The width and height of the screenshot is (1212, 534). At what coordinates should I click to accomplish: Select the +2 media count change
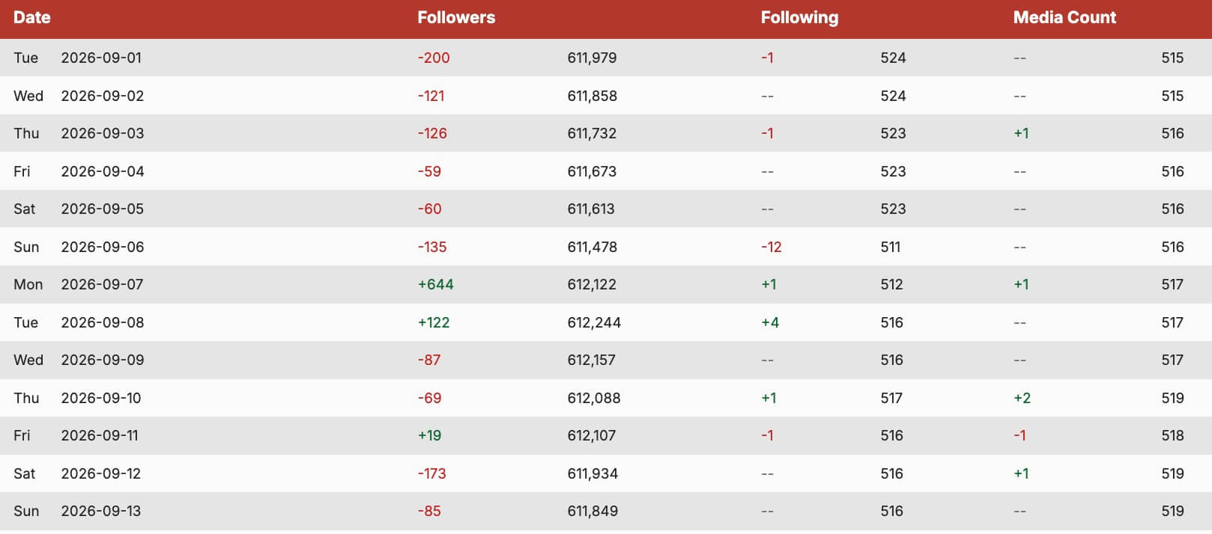click(x=1022, y=399)
